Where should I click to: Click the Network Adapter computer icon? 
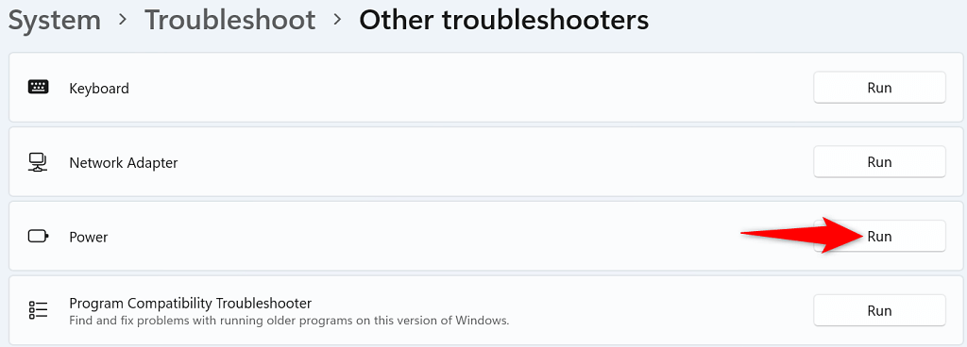[x=38, y=162]
